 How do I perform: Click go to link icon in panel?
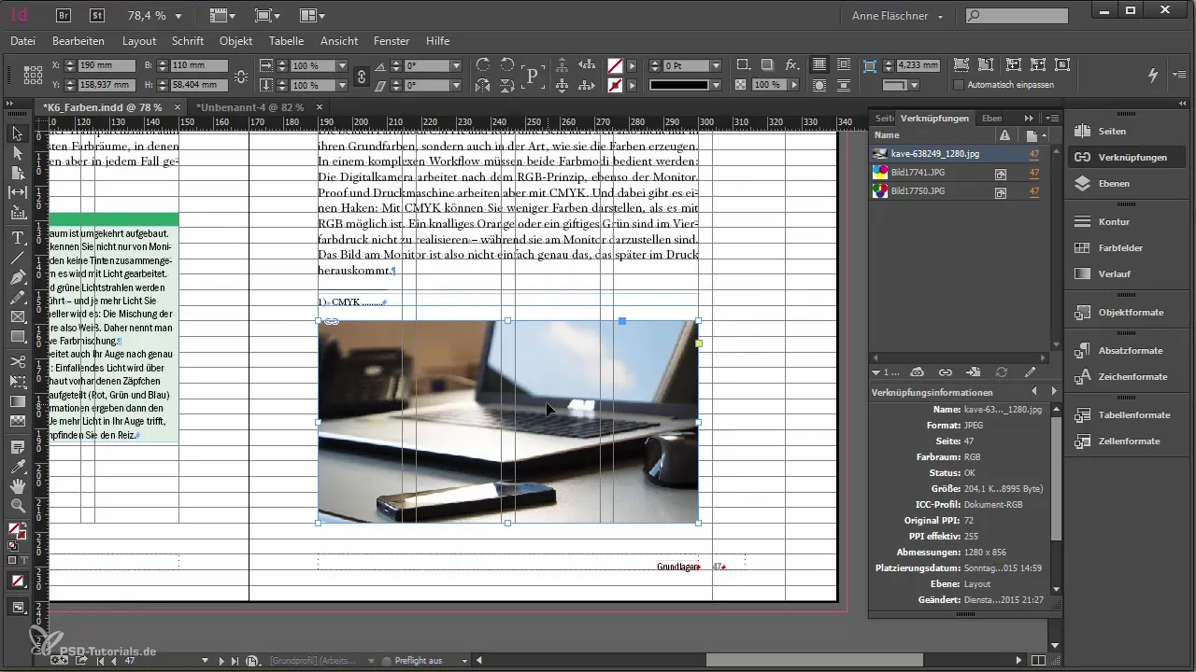pos(973,372)
